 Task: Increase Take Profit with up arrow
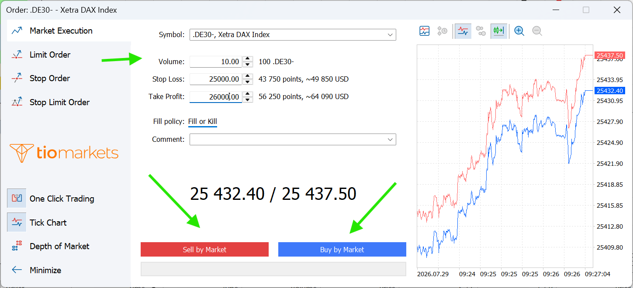(x=248, y=94)
